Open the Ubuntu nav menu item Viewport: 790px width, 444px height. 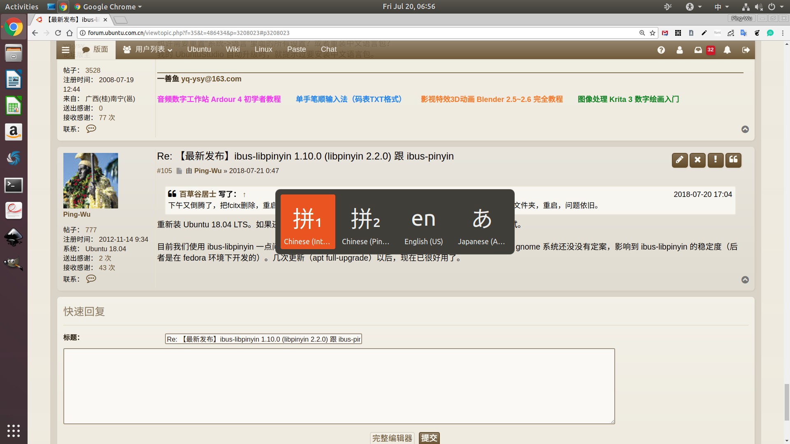coord(199,49)
